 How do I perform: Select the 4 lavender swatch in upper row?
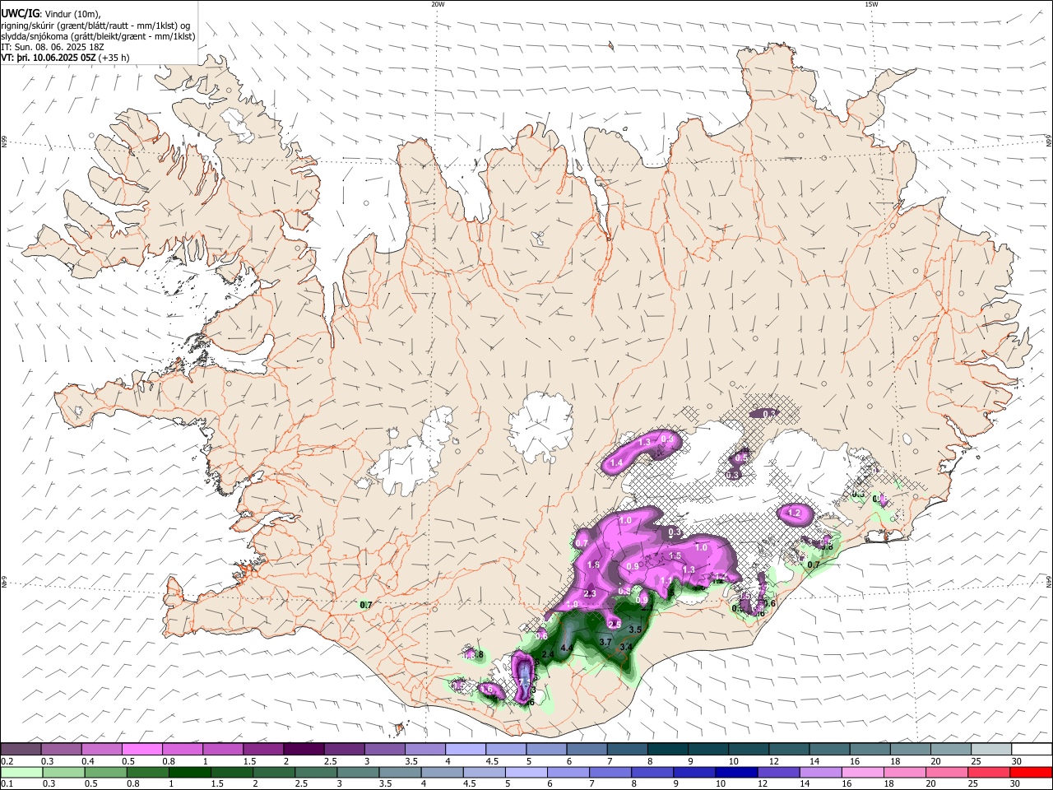click(466, 749)
